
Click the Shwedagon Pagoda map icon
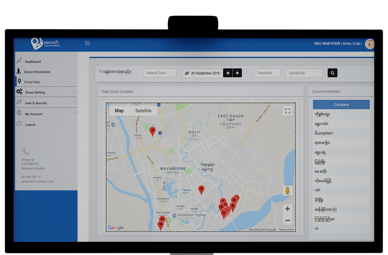coord(174,216)
